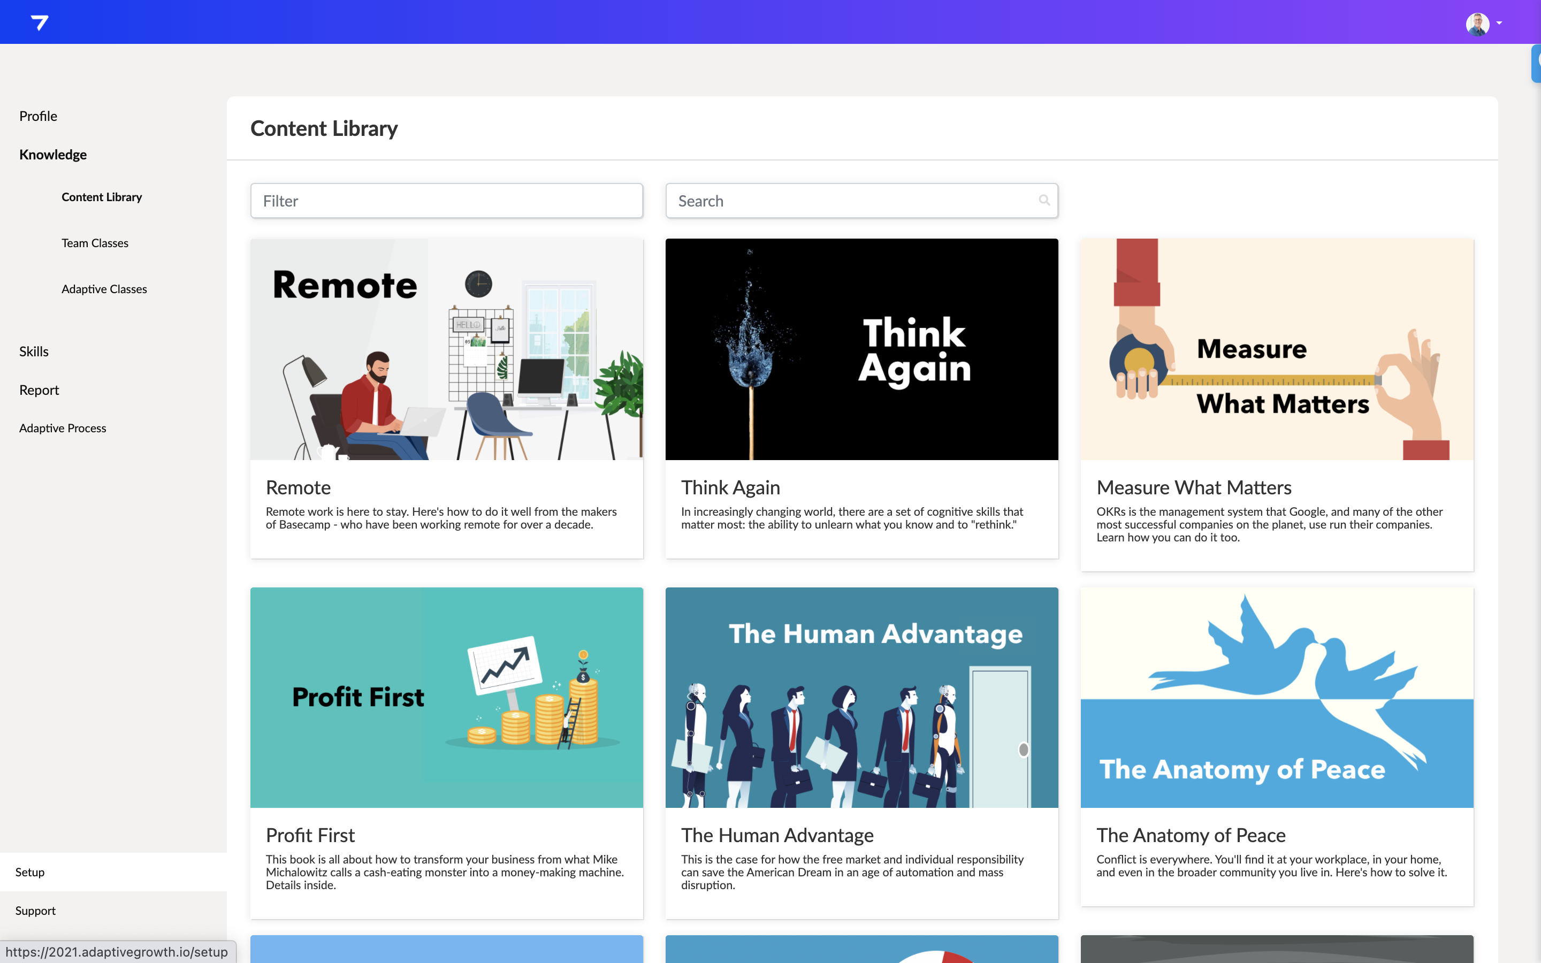This screenshot has height=963, width=1541.
Task: Click the user avatar picture
Action: 1477,24
